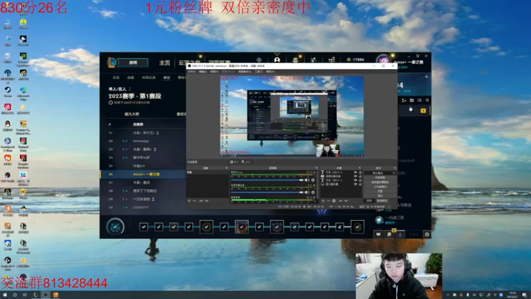
Task: Add a scene with the OBS scenes plus
Action: pos(189,201)
